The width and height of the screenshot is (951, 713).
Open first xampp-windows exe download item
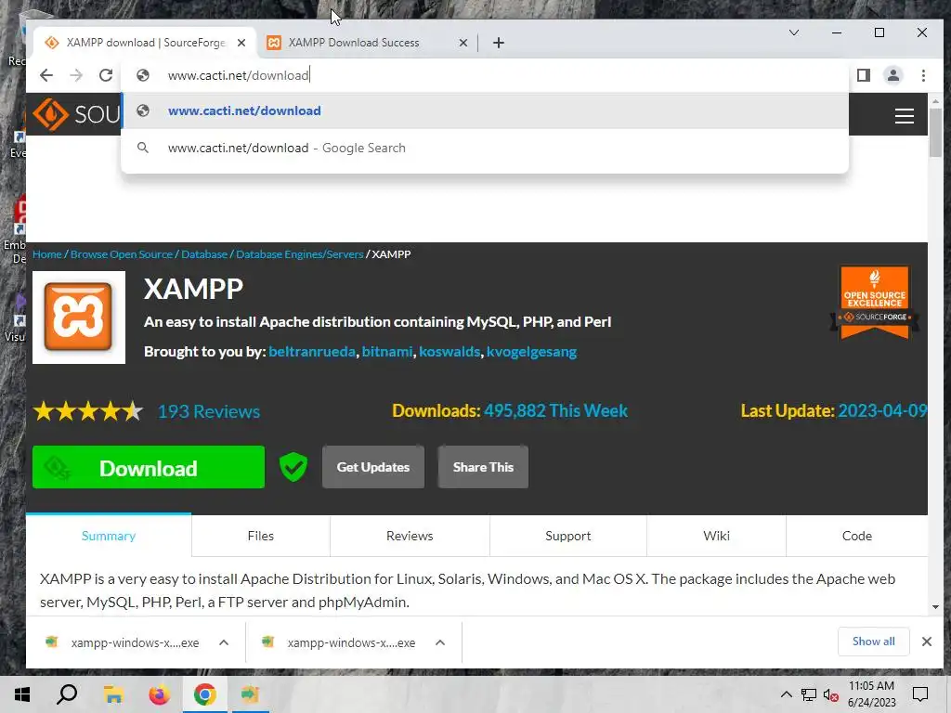tap(123, 642)
